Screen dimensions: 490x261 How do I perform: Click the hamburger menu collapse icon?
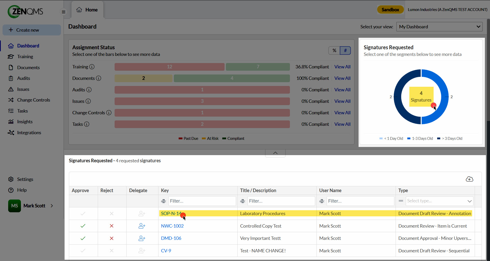[x=64, y=12]
